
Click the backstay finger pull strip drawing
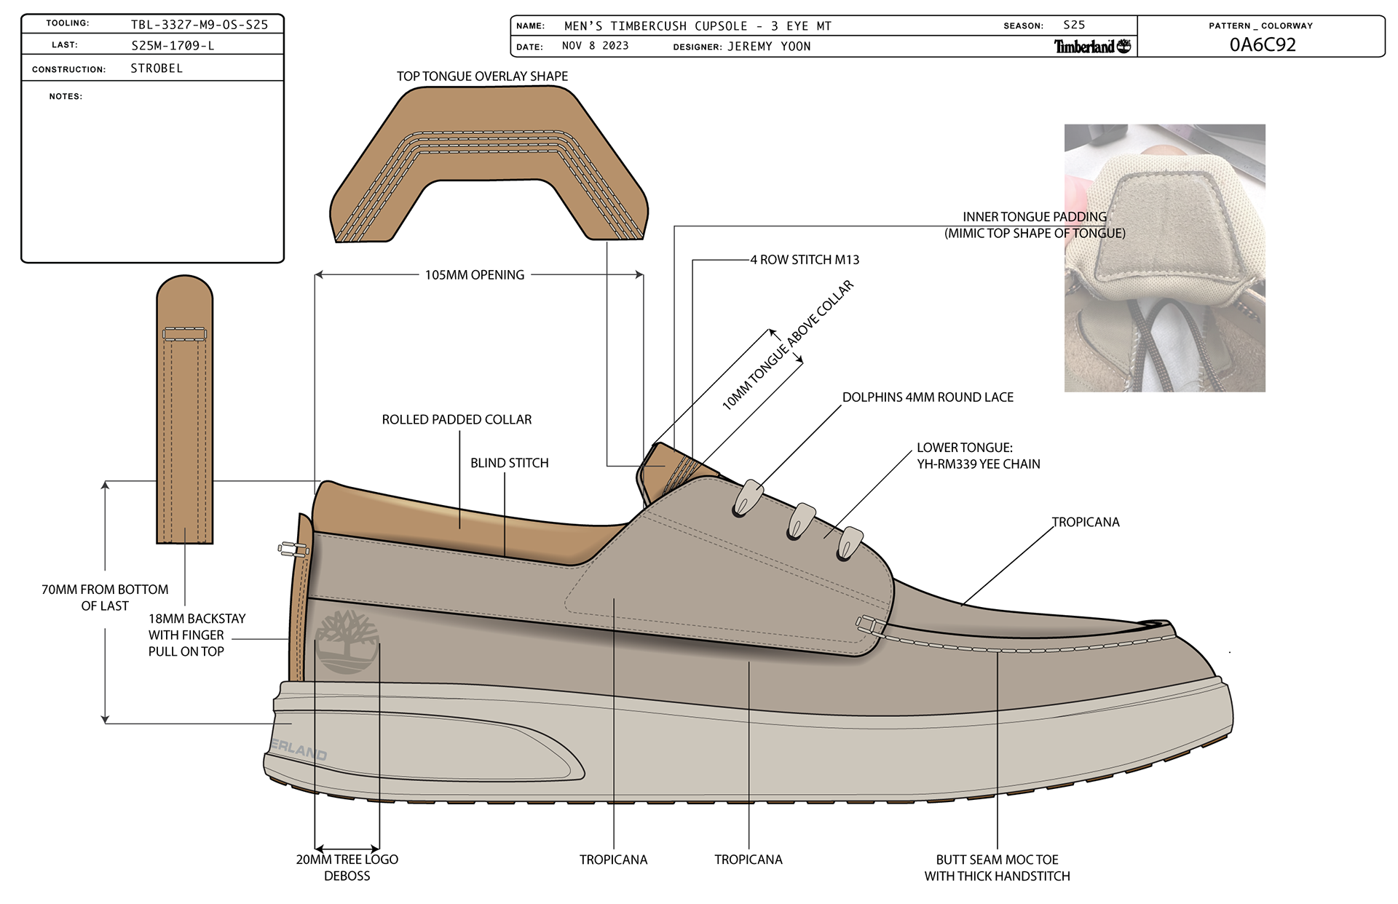(x=185, y=409)
